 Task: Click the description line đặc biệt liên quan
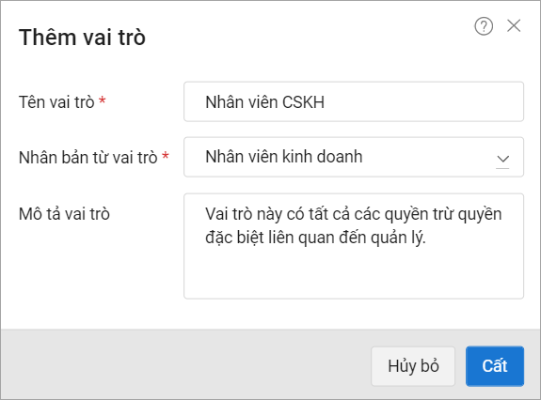(315, 238)
